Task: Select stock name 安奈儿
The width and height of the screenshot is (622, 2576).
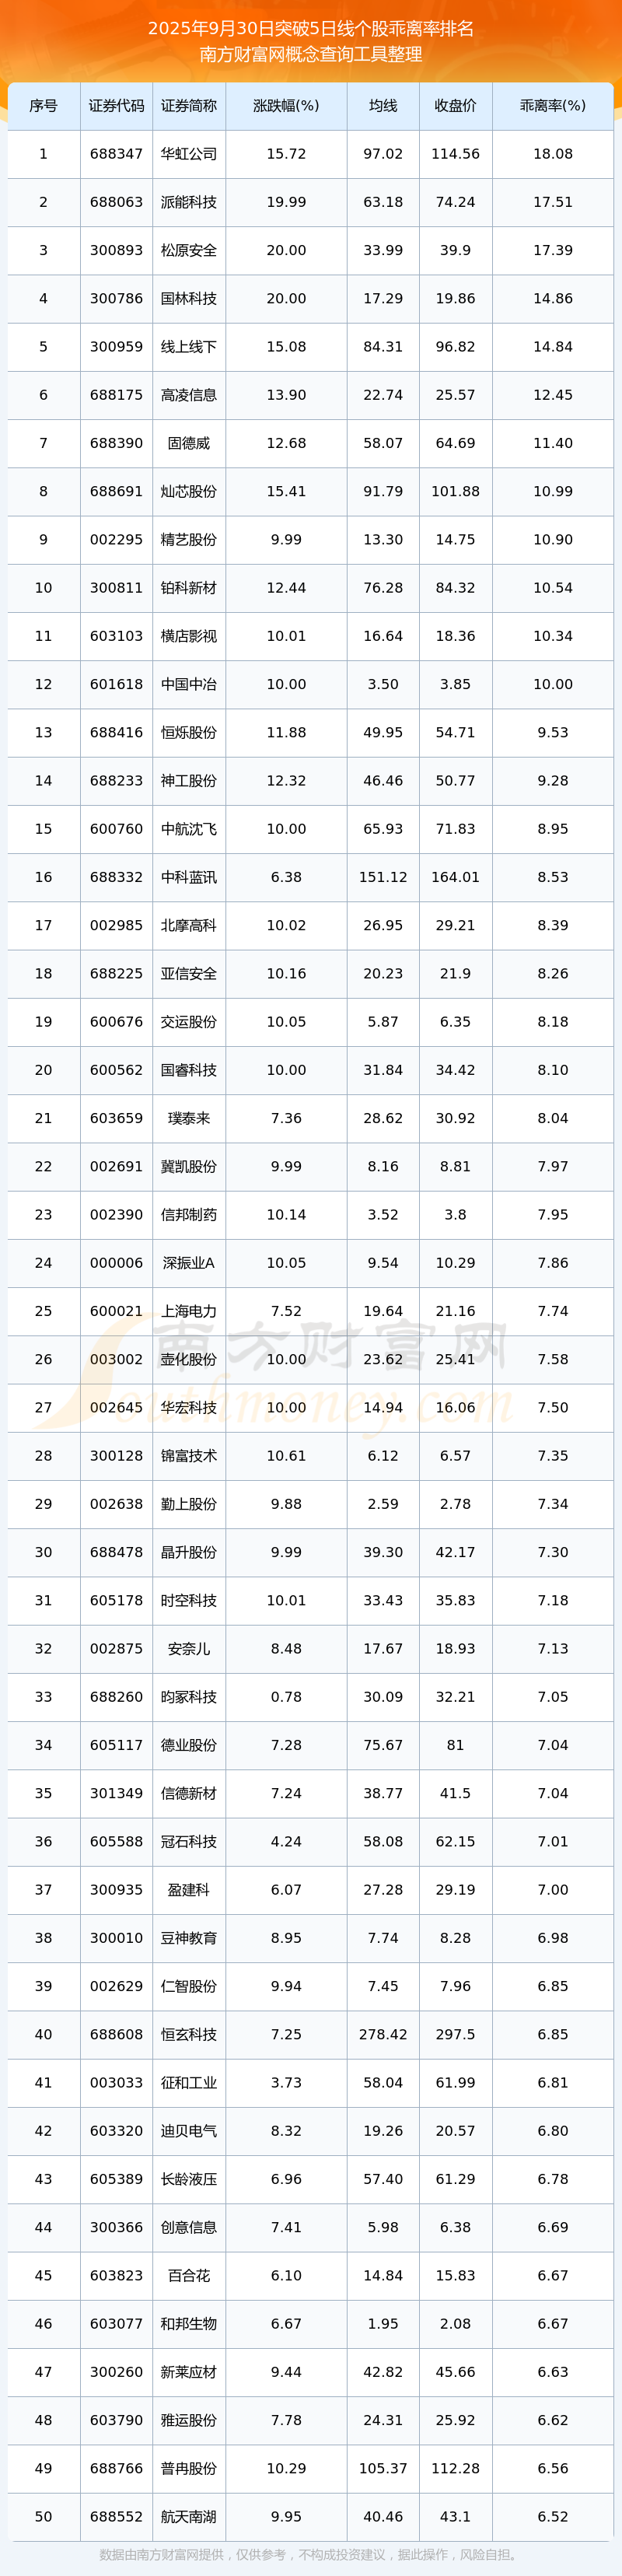Action: pyautogui.click(x=189, y=1648)
